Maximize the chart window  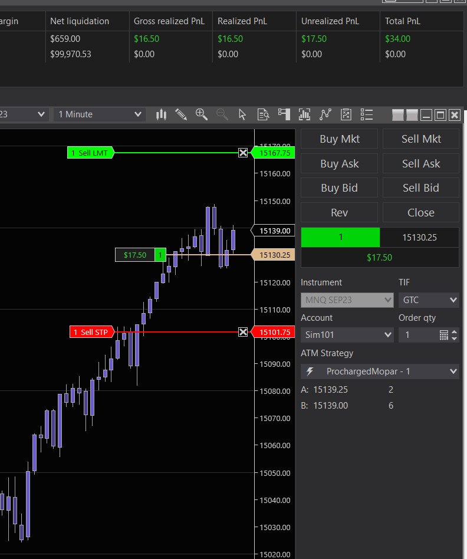click(440, 115)
